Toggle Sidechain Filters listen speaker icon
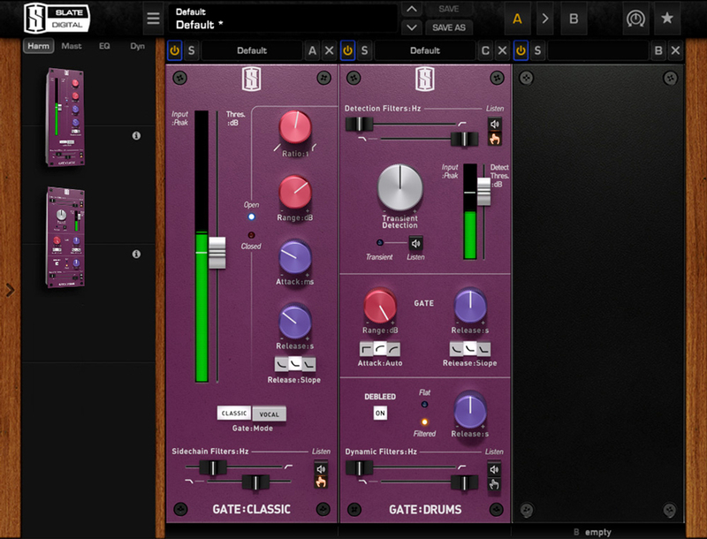 tap(321, 468)
